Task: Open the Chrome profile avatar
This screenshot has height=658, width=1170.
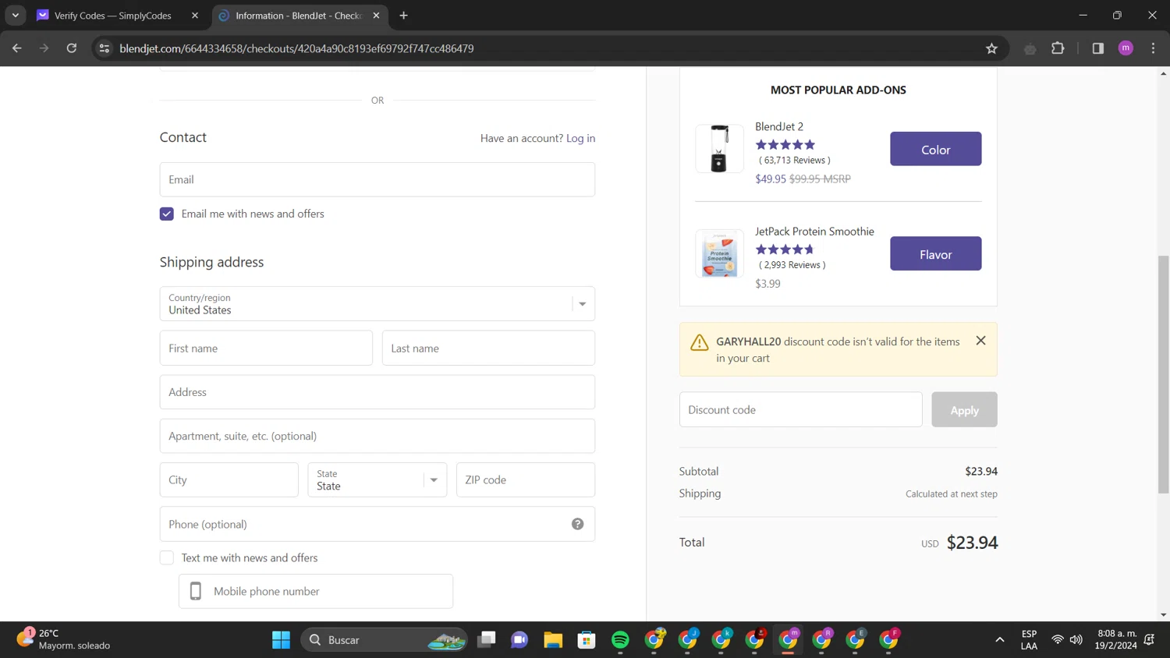Action: coord(1126,48)
